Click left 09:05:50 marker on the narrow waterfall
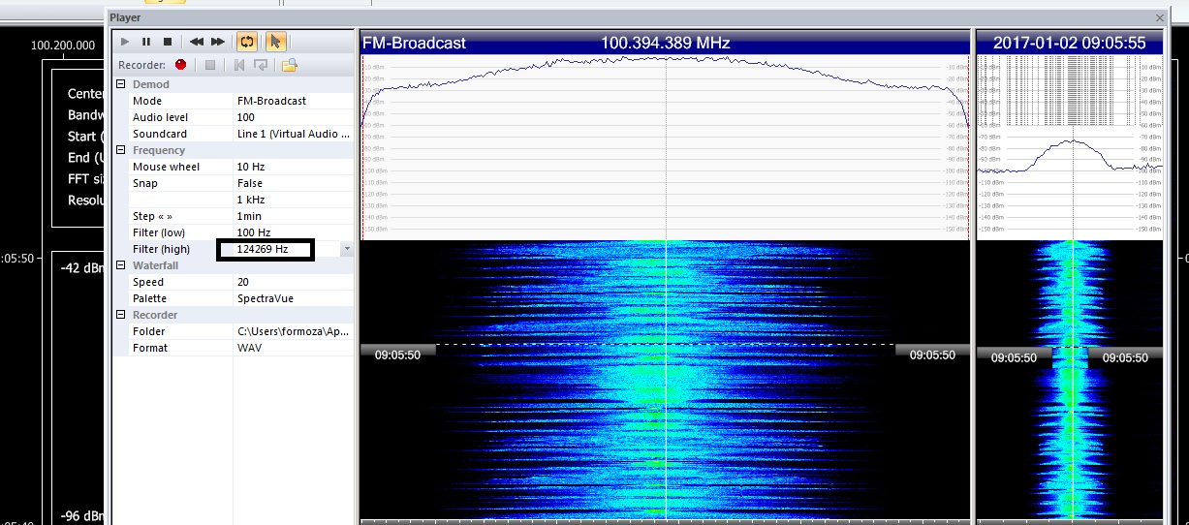This screenshot has height=525, width=1189. (x=1014, y=357)
